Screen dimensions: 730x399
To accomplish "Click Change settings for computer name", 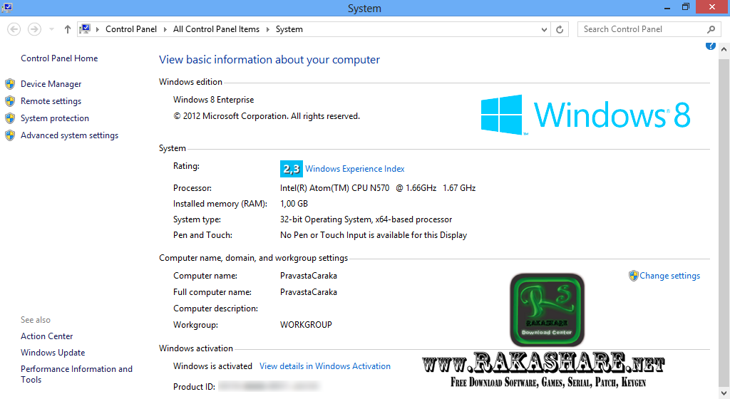I will coord(669,276).
